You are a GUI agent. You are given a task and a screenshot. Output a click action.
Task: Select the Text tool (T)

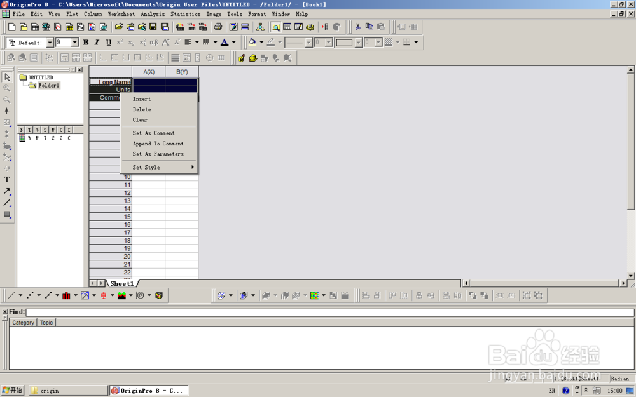7,180
